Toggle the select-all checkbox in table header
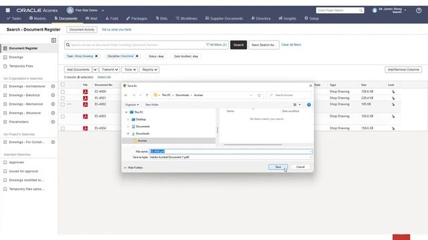 [63, 85]
